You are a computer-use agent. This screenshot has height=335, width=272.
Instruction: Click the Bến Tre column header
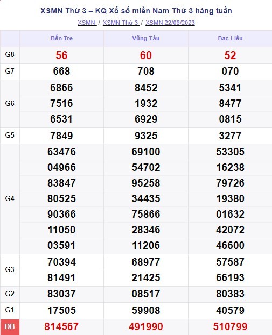point(61,38)
